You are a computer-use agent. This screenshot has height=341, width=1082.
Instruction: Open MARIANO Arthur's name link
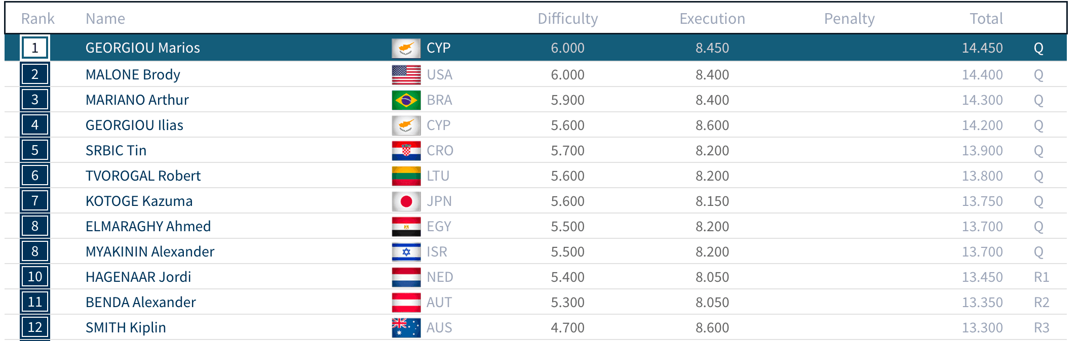coord(137,100)
